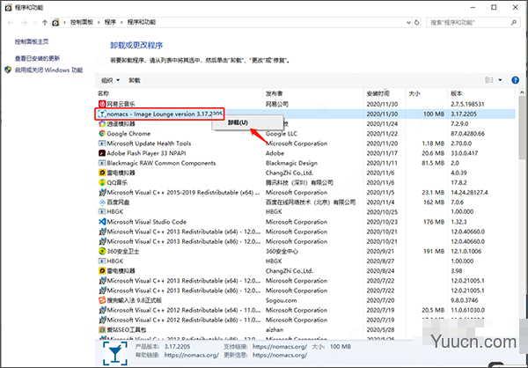This screenshot has height=368, width=528.
Task: Open 启用或关闭 Windows 功能 link
Action: (x=48, y=70)
